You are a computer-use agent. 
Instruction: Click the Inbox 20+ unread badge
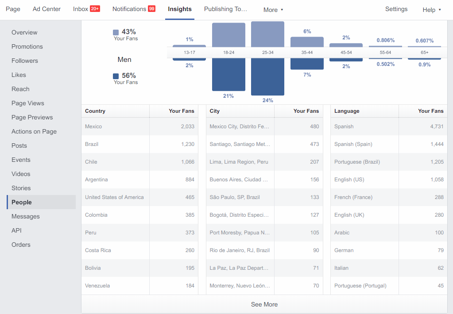click(x=95, y=9)
